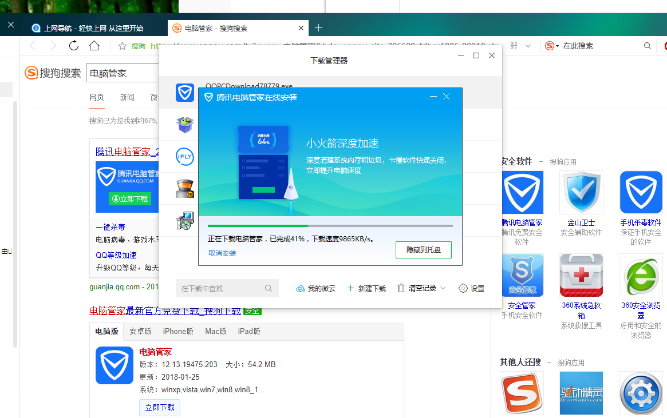Image resolution: width=667 pixels, height=418 pixels.
Task: Go forward with browser forward arrow
Action: [x=53, y=46]
